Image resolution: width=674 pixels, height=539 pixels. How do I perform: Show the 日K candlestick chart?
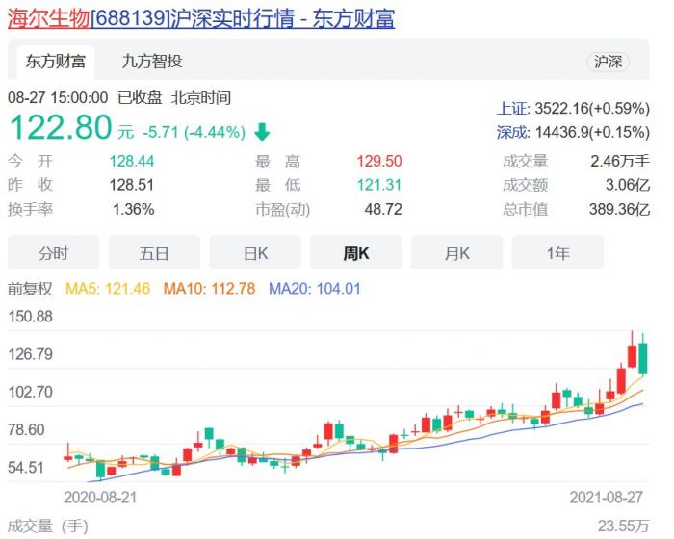point(255,253)
